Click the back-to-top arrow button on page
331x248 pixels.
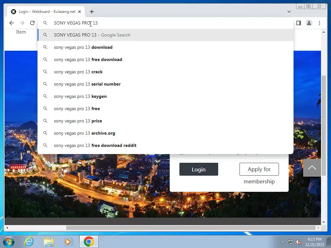tap(312, 168)
